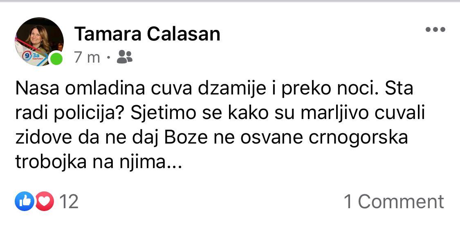Open the 12 reactions count list

[x=69, y=202]
